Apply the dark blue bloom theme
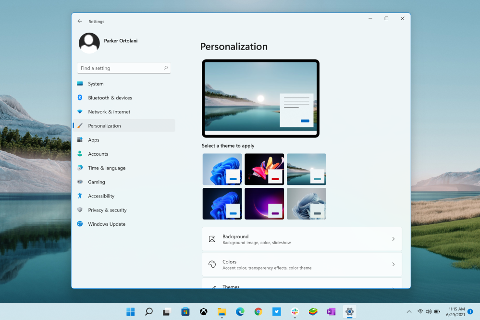The image size is (480, 320). tap(222, 204)
